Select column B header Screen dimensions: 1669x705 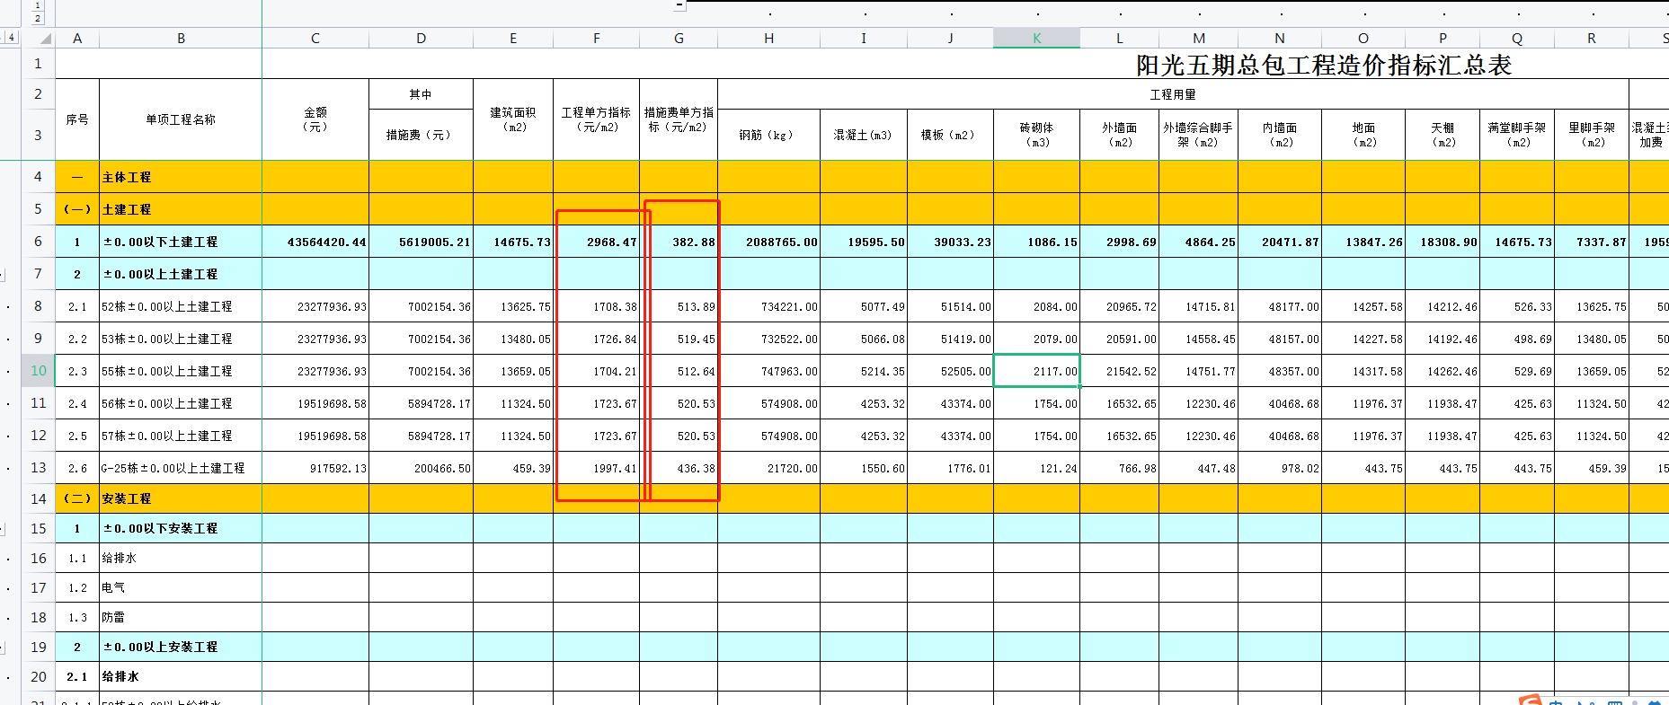pos(181,38)
